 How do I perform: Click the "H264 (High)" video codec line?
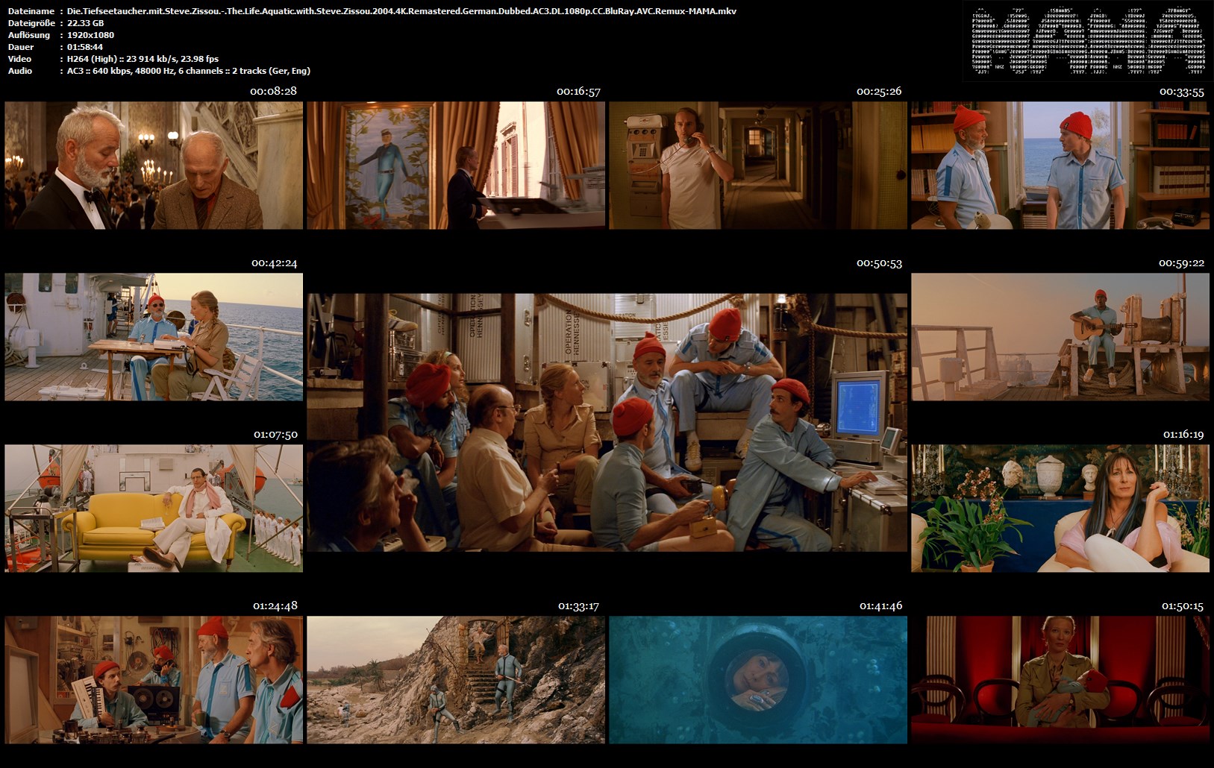143,59
